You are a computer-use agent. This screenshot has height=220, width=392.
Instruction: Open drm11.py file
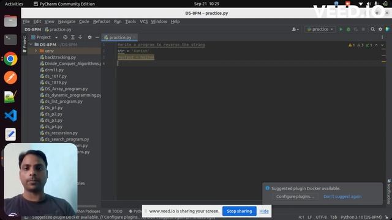coord(52,70)
